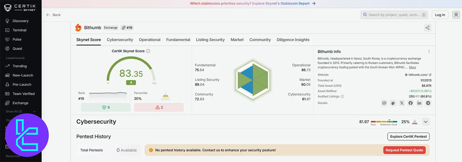Click the 83.35 score gauge
Image resolution: width=462 pixels, height=162 pixels.
(131, 70)
